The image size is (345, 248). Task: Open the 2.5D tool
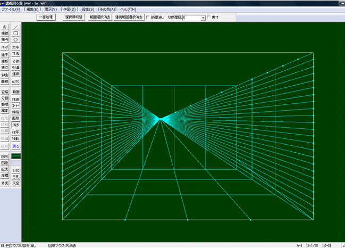click(x=16, y=170)
